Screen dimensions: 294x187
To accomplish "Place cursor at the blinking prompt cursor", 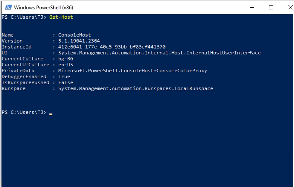I will pos(51,114).
